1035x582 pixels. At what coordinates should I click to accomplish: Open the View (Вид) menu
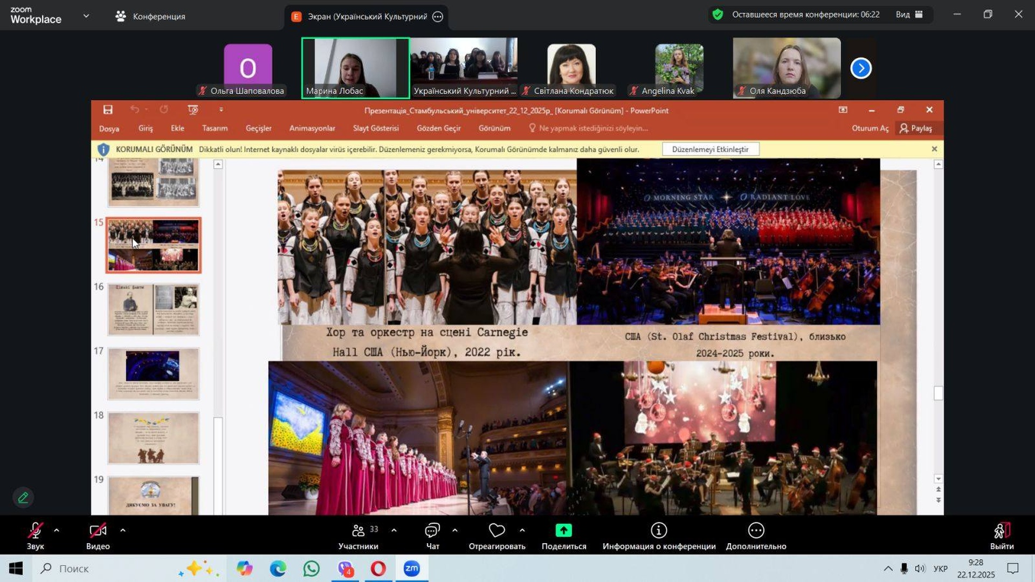click(909, 15)
